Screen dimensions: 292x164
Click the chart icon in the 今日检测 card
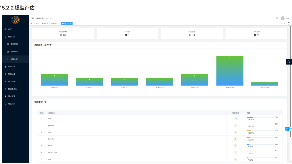click(127, 35)
